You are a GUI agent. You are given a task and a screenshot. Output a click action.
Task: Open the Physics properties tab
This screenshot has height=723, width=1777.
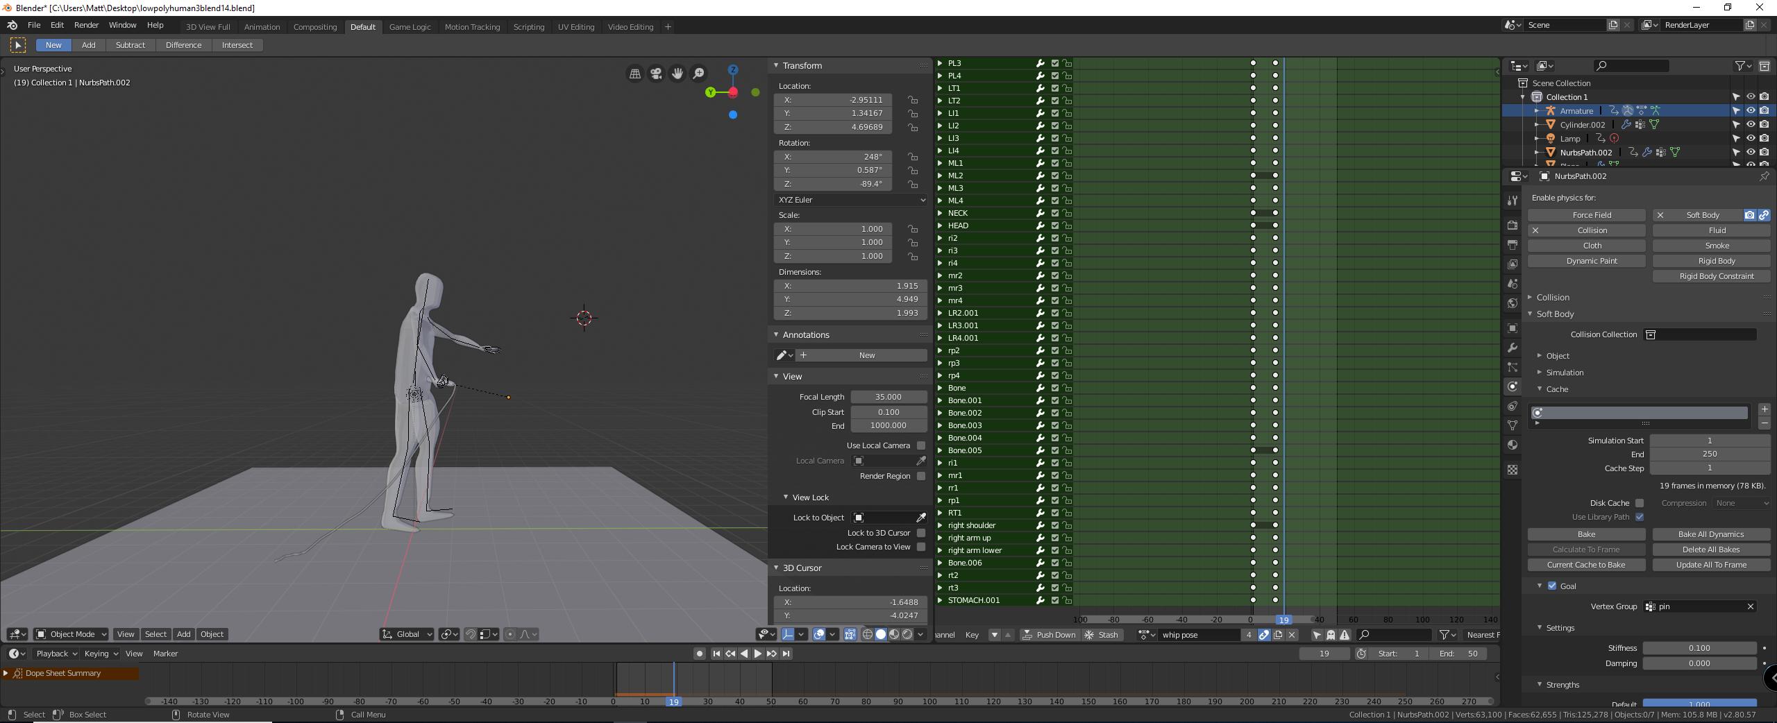pos(1513,386)
